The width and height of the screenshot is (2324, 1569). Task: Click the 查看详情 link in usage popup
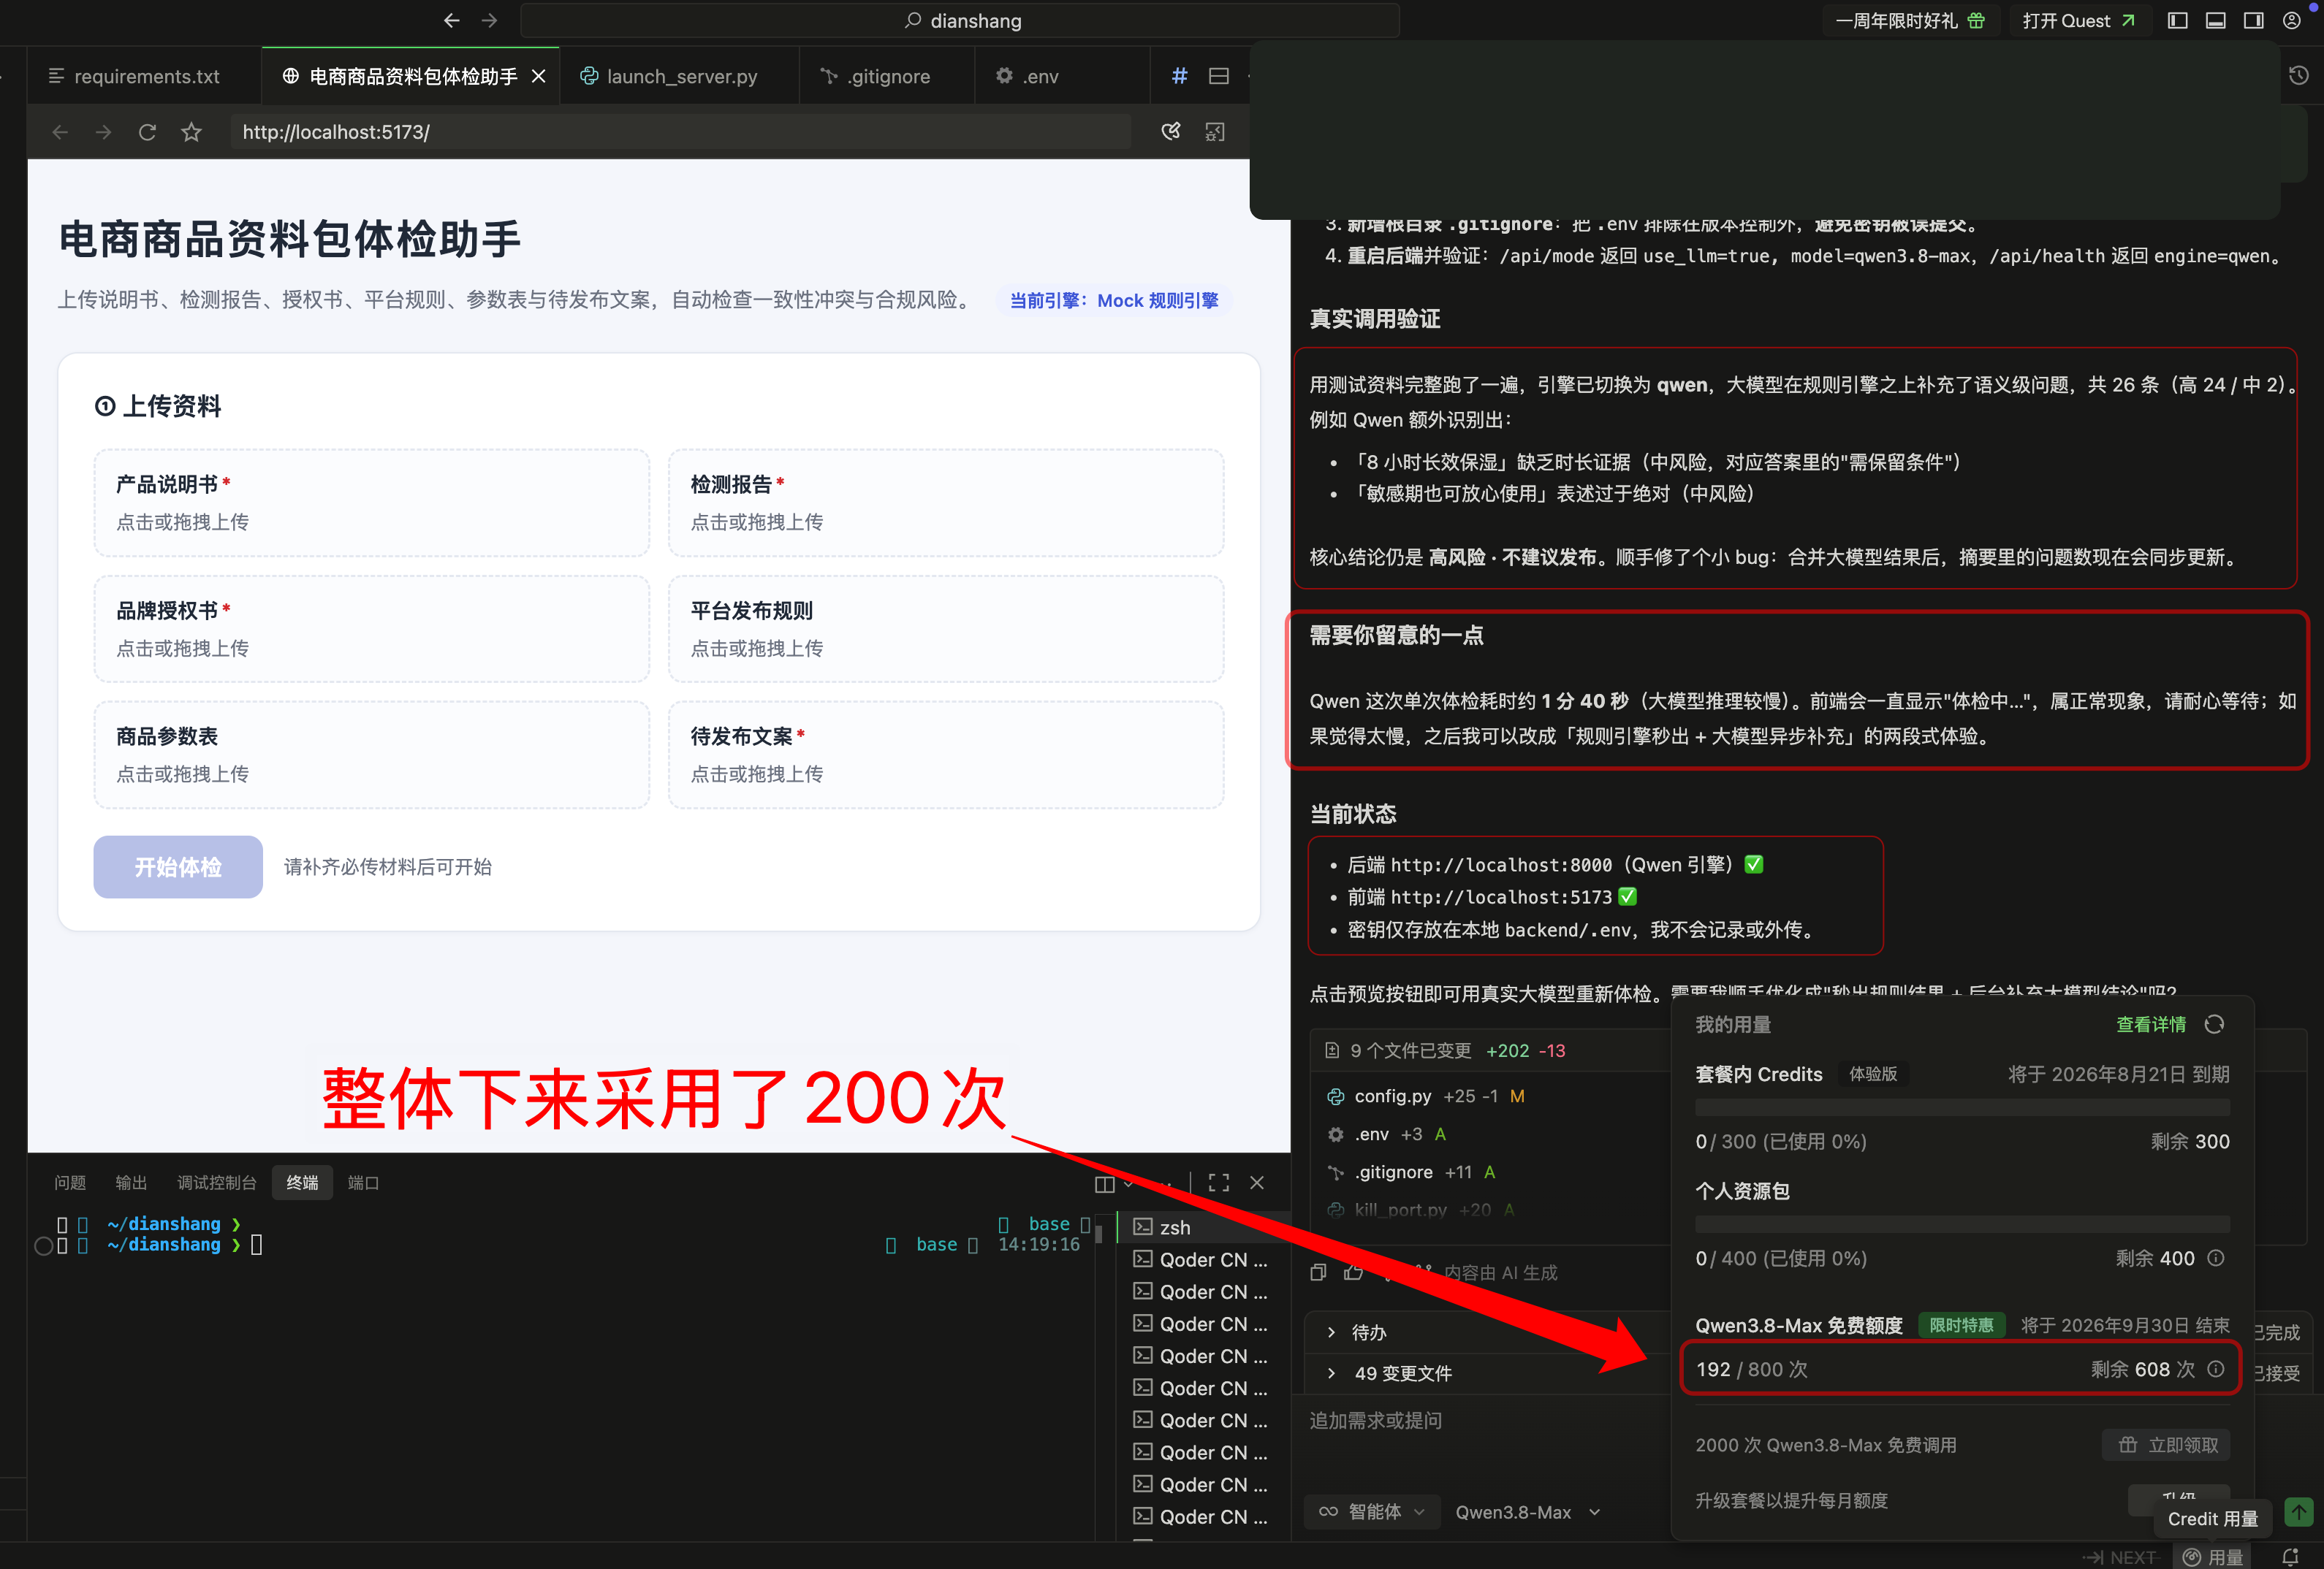tap(2150, 1024)
